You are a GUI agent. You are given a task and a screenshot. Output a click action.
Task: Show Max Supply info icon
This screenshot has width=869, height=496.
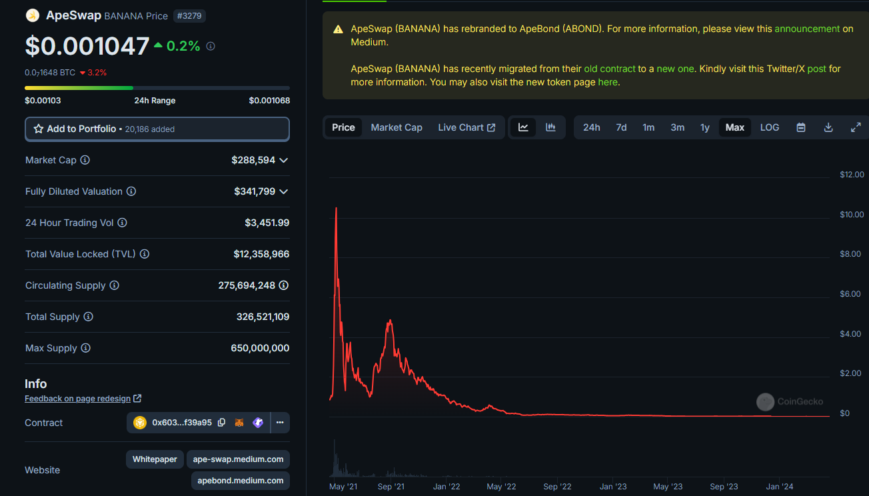85,348
